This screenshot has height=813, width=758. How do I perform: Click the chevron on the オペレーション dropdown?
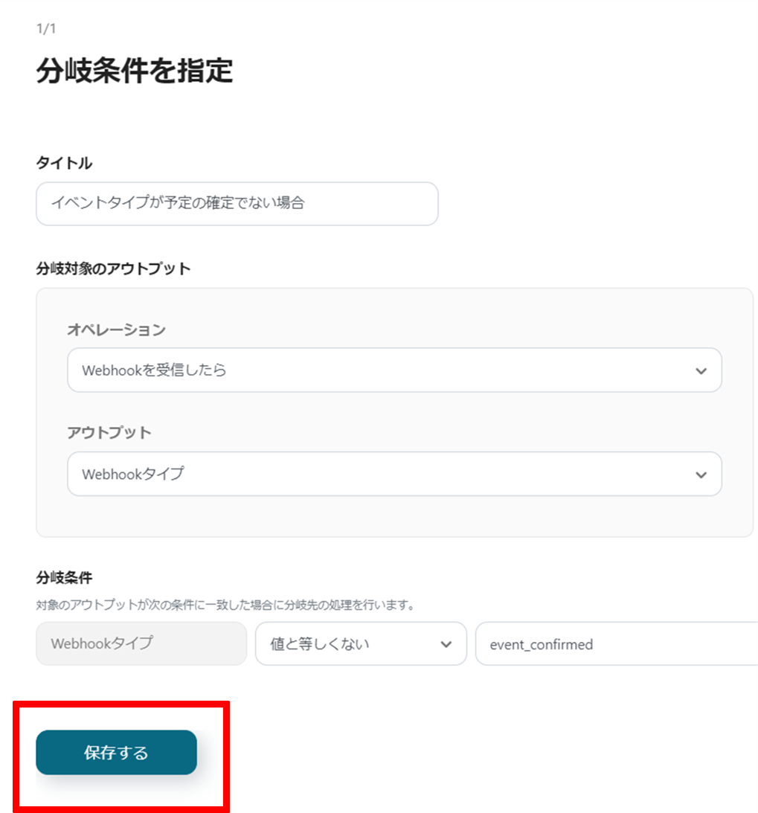point(700,370)
